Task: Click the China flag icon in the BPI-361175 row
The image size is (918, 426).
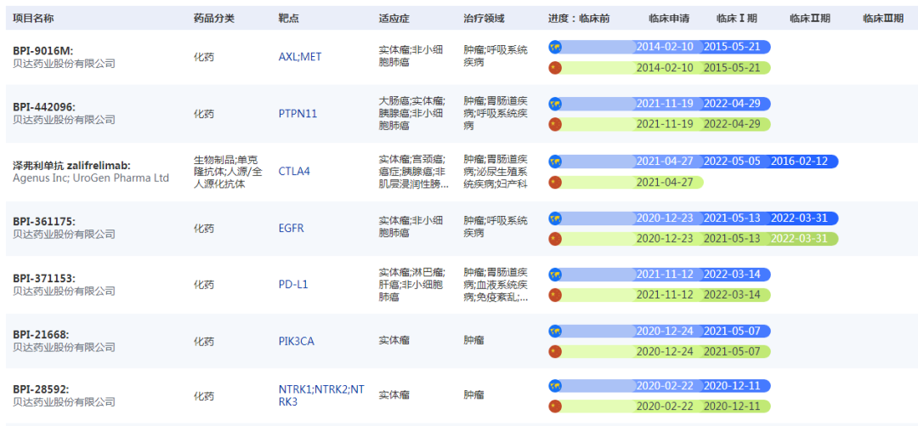Action: (x=555, y=239)
